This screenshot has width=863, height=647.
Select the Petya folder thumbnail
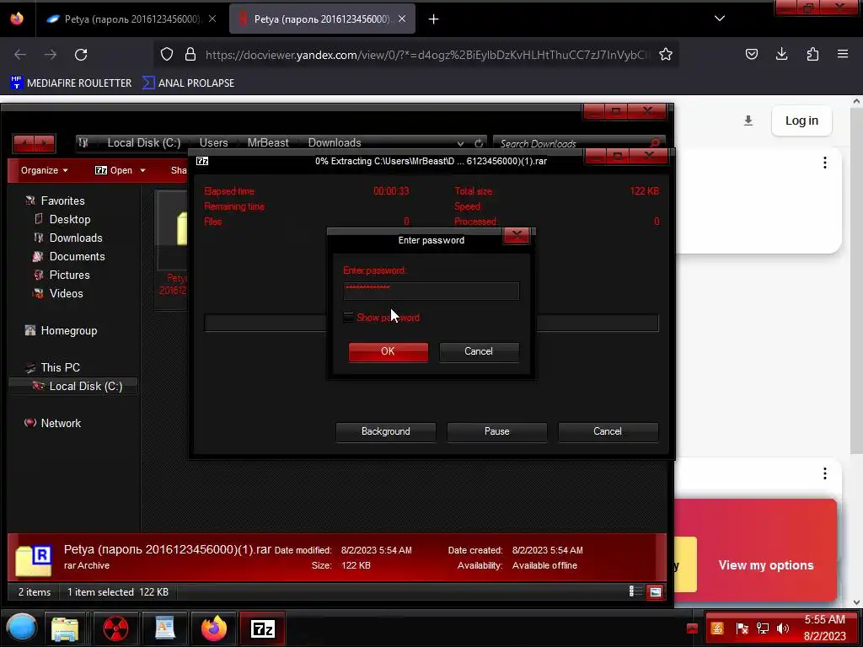(x=172, y=249)
